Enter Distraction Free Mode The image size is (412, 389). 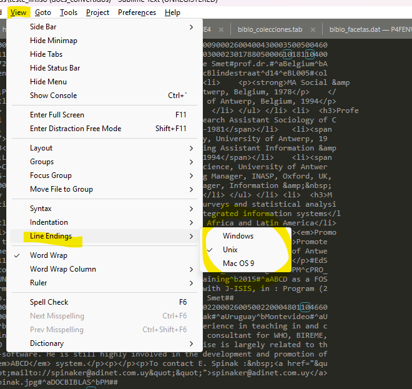tap(76, 129)
